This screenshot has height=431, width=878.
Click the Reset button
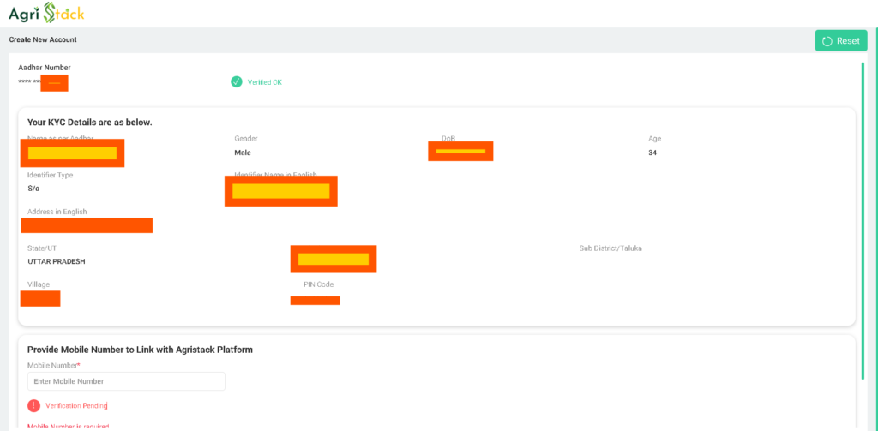tap(841, 41)
